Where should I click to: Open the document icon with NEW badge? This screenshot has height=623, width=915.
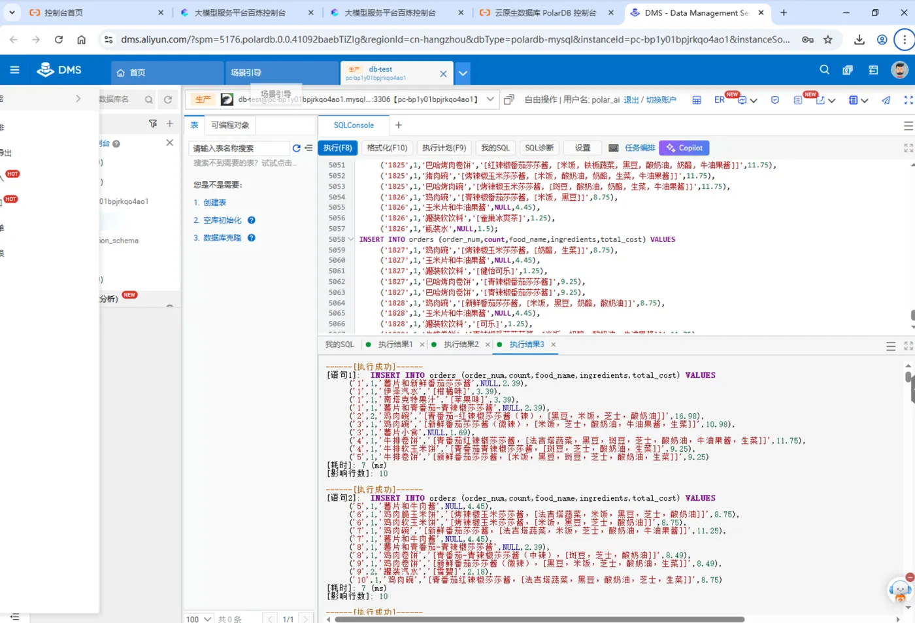coord(798,100)
